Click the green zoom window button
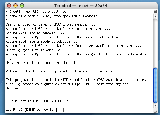Image resolution: width=160 pixels, height=115 pixels. (x=22, y=5)
